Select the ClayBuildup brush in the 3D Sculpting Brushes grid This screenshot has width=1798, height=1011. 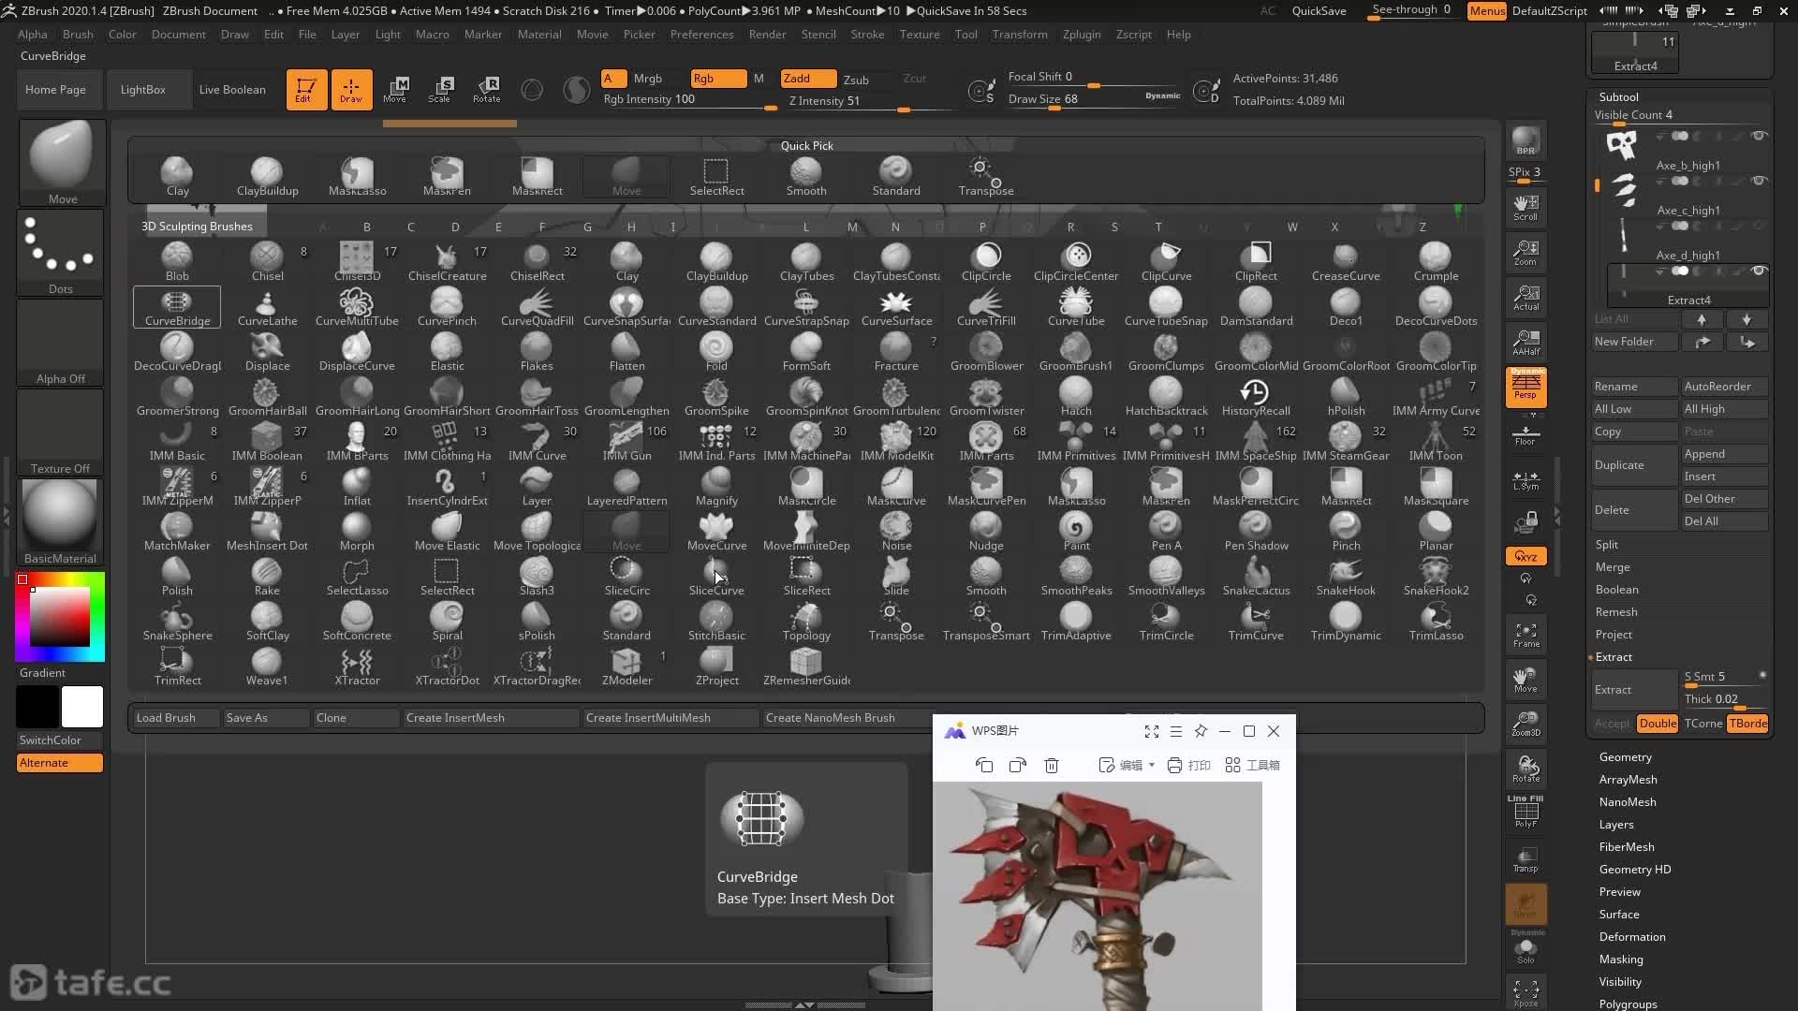pyautogui.click(x=716, y=262)
